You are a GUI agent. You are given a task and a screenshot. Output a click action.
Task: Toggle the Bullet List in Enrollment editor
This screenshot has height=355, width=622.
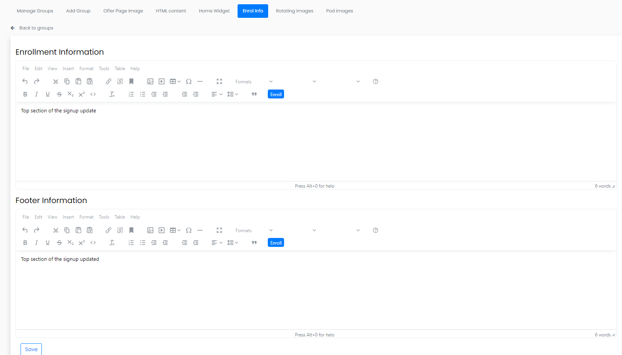(142, 94)
